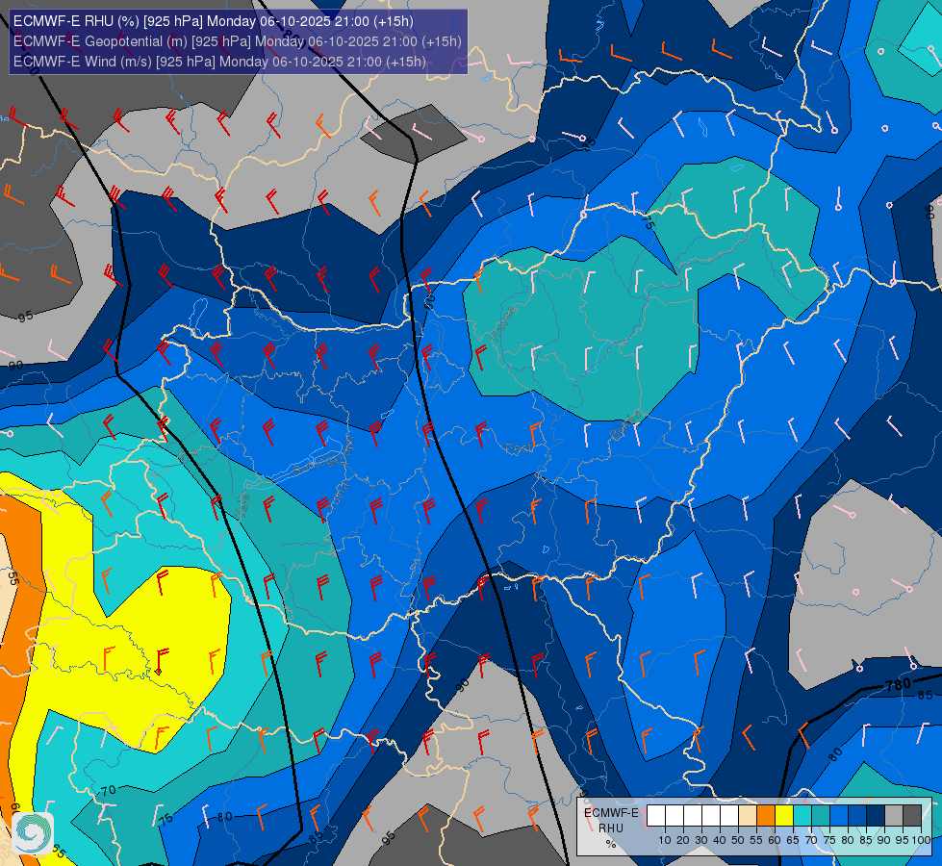Click the legend tick label 20
The height and width of the screenshot is (866, 942).
683,840
